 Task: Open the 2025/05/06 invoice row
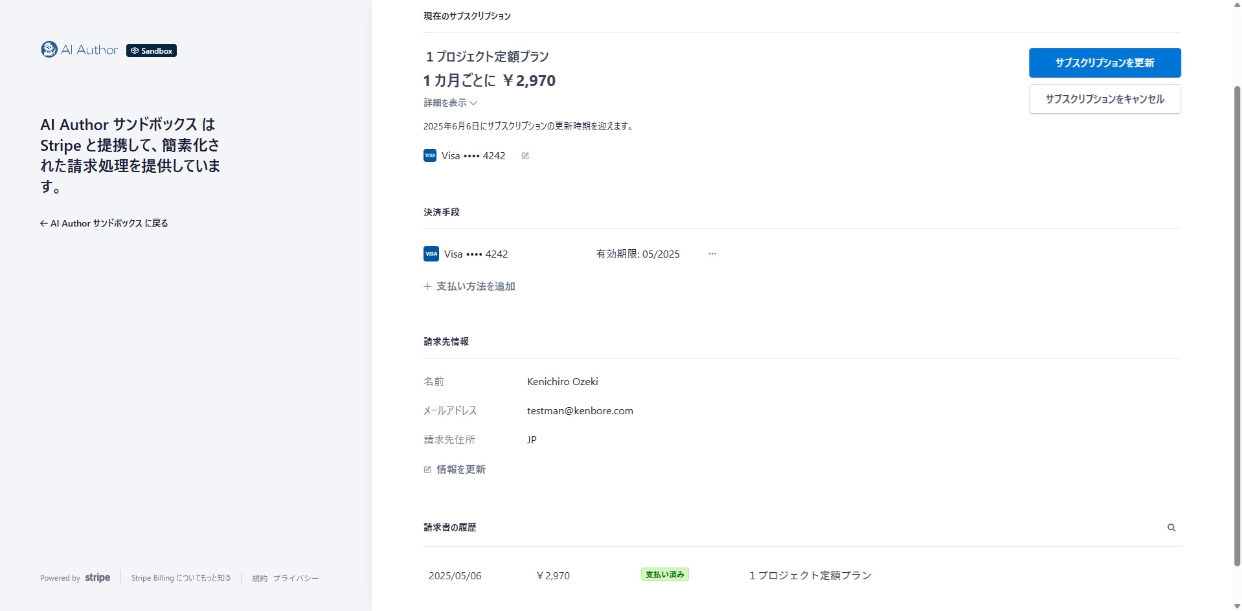pos(455,575)
